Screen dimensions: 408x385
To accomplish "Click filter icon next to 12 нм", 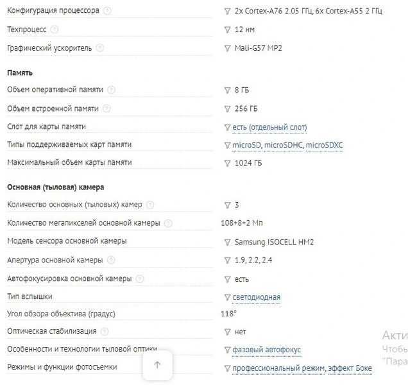I will coord(228,30).
